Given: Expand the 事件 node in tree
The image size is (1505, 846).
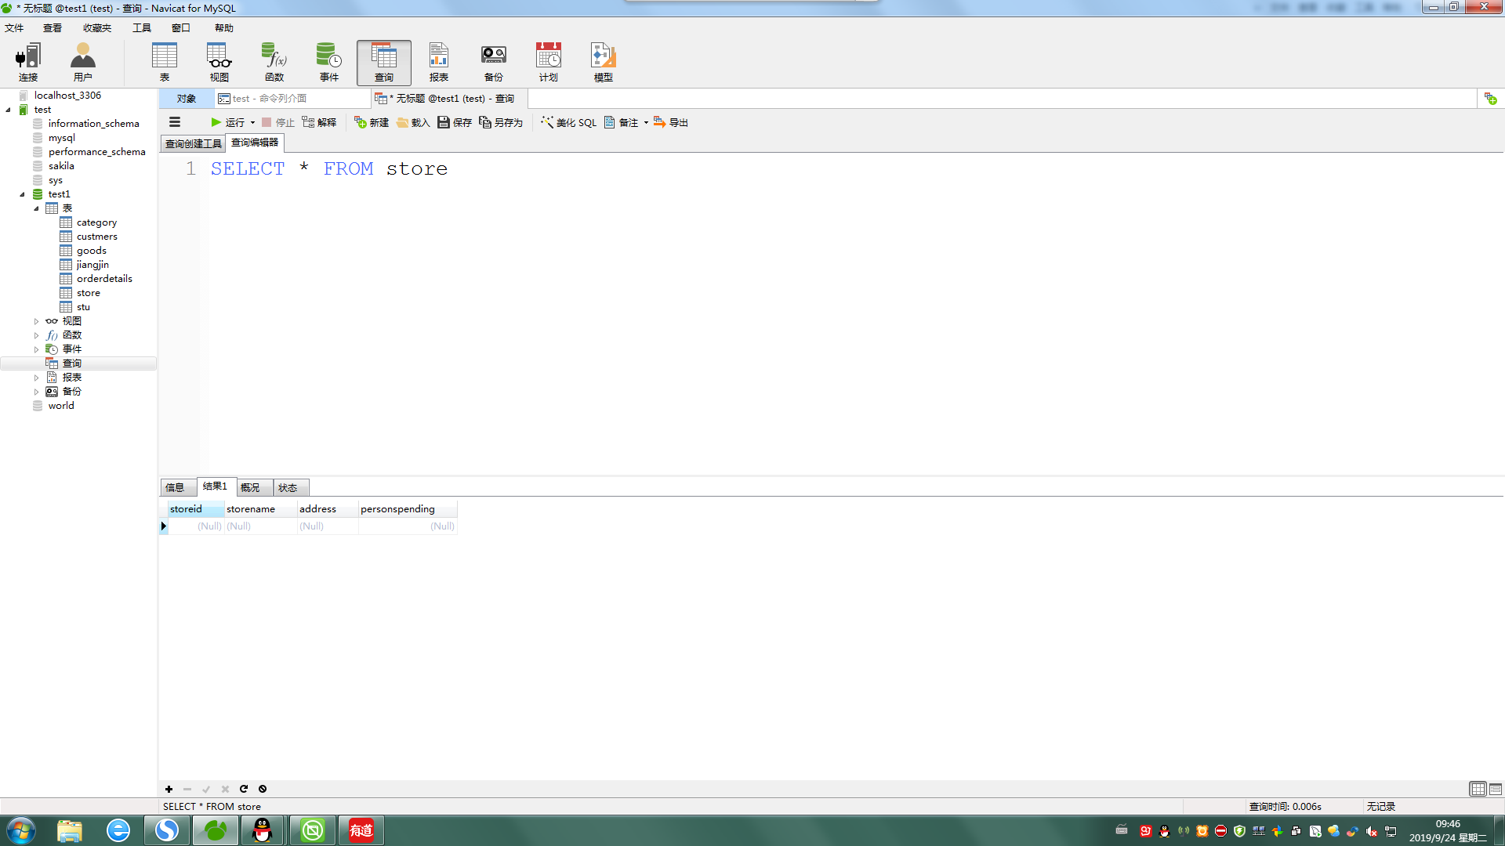Looking at the screenshot, I should (x=37, y=349).
